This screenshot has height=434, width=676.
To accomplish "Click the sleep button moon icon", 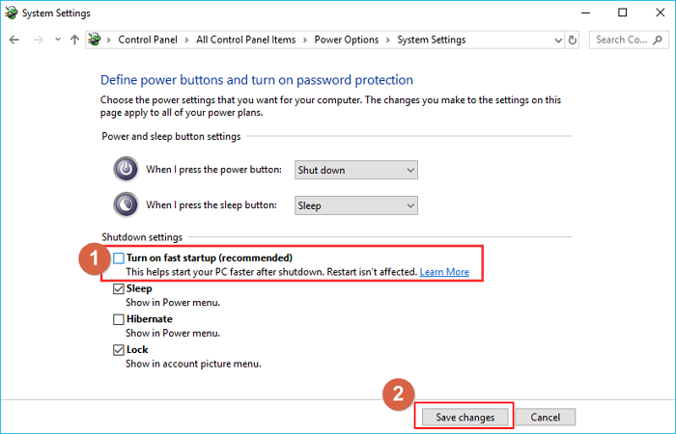I will pos(126,205).
